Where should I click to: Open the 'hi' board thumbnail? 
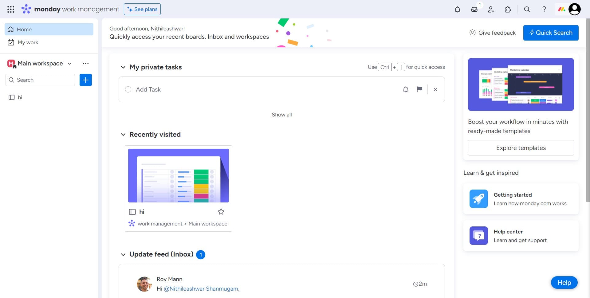pos(178,175)
